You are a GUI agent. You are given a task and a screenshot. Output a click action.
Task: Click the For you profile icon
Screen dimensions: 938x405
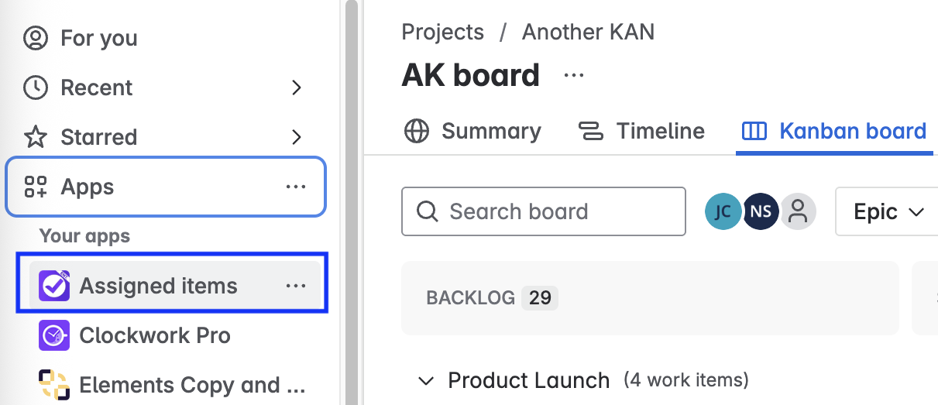coord(36,38)
